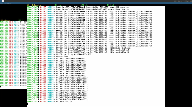Open the [1] sh tab in large console
Viewport: 192px width, 107px height.
coord(57,5)
